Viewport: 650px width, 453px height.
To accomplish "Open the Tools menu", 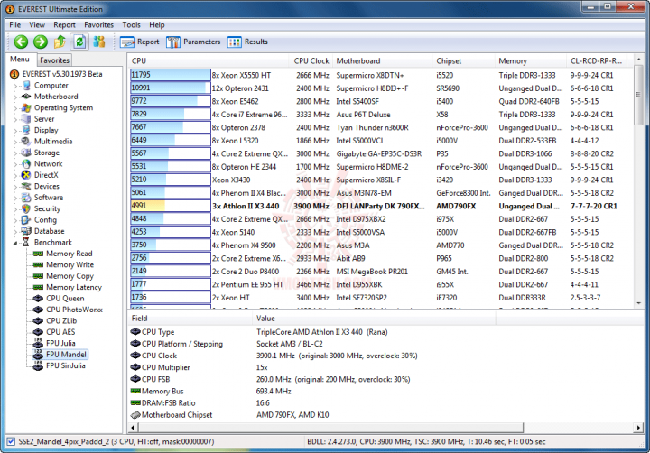I will [132, 25].
